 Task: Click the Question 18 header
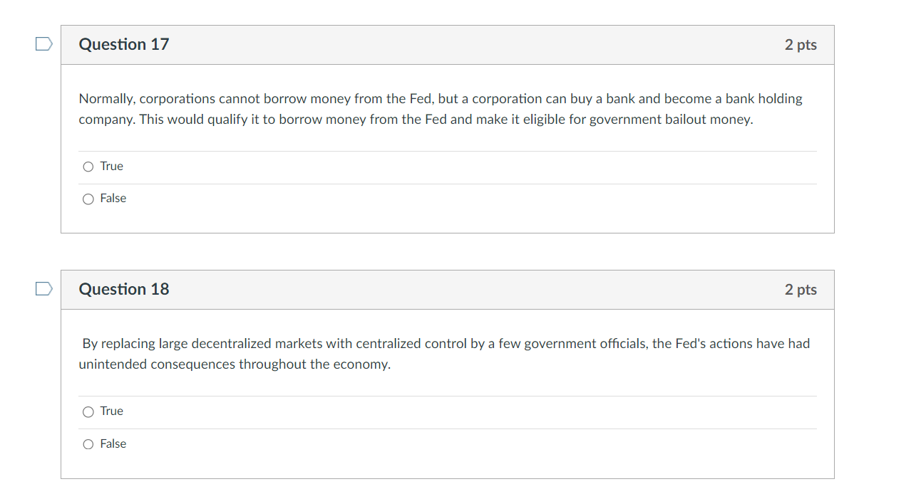(x=123, y=289)
